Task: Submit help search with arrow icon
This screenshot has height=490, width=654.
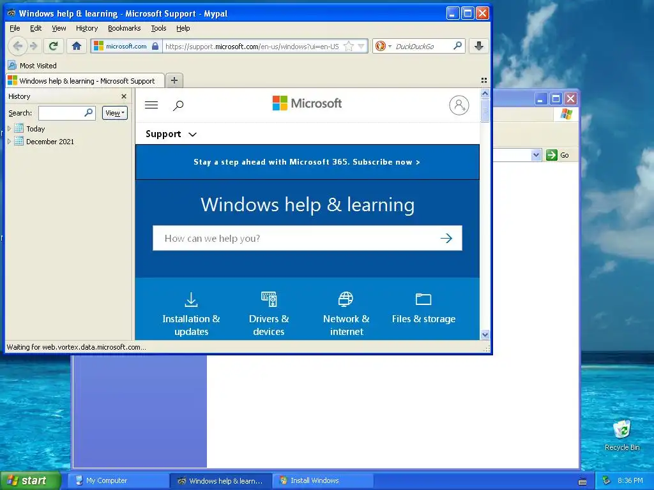Action: [x=446, y=238]
